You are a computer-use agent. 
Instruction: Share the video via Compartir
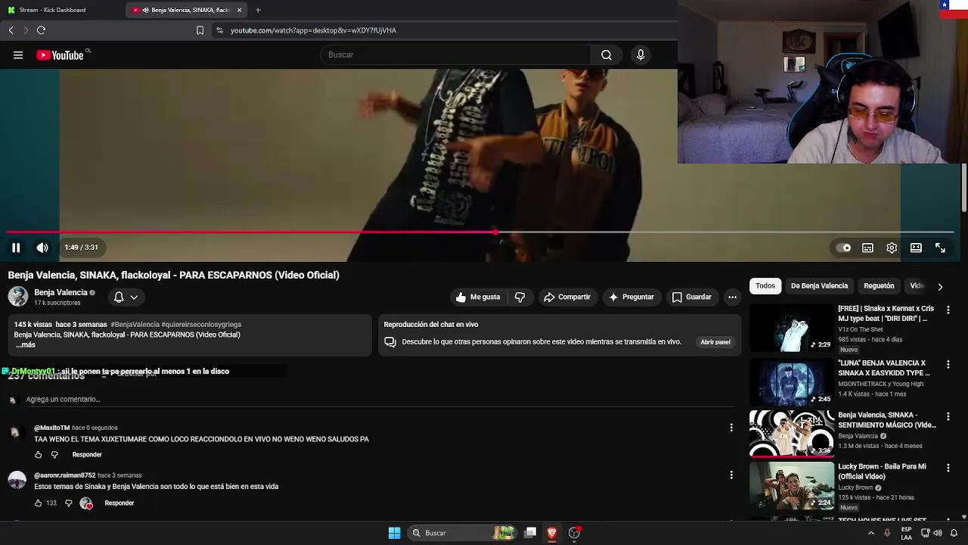click(567, 297)
